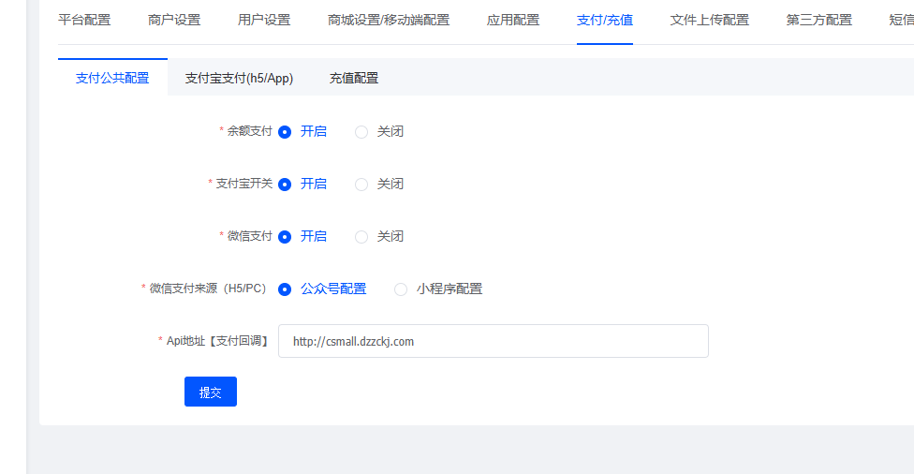Viewport: 914px width, 474px height.
Task: Select the 应用配置 tab
Action: click(x=513, y=21)
